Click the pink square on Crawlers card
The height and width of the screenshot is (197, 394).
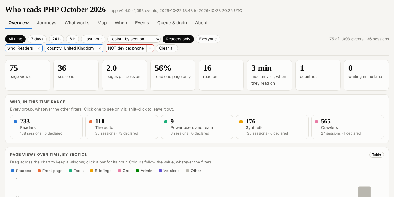click(316, 122)
